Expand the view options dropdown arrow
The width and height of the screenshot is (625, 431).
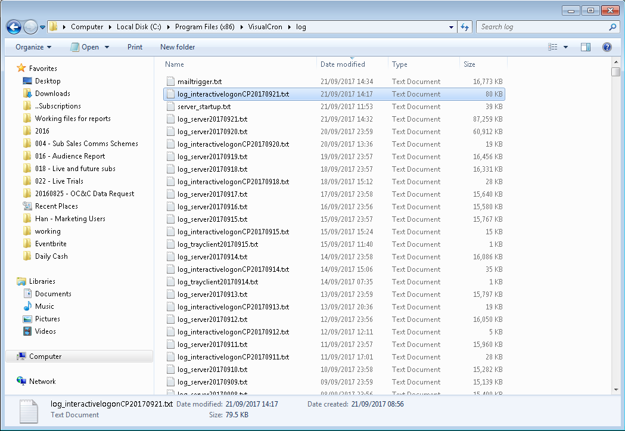pos(565,47)
